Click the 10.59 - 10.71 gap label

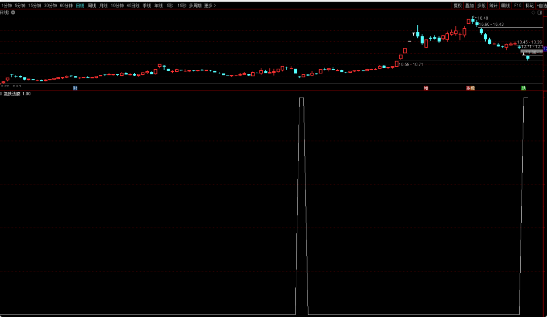coord(411,64)
